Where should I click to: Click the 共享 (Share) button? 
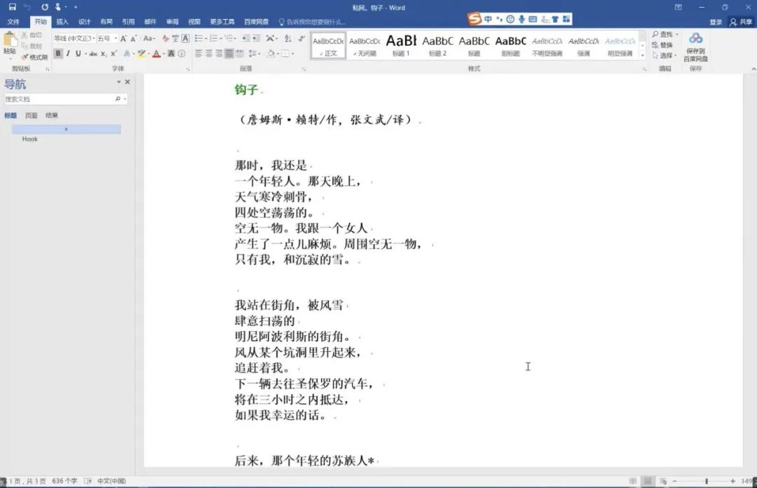[x=742, y=22]
